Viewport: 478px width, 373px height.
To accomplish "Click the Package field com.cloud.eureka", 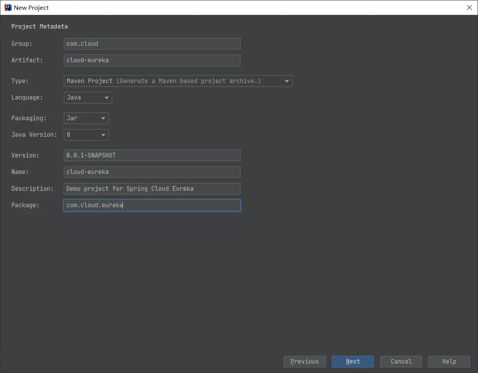I will [x=152, y=205].
